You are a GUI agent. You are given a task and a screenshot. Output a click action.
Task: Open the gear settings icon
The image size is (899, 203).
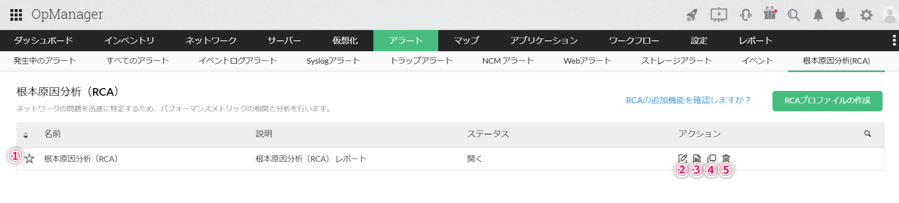(866, 15)
